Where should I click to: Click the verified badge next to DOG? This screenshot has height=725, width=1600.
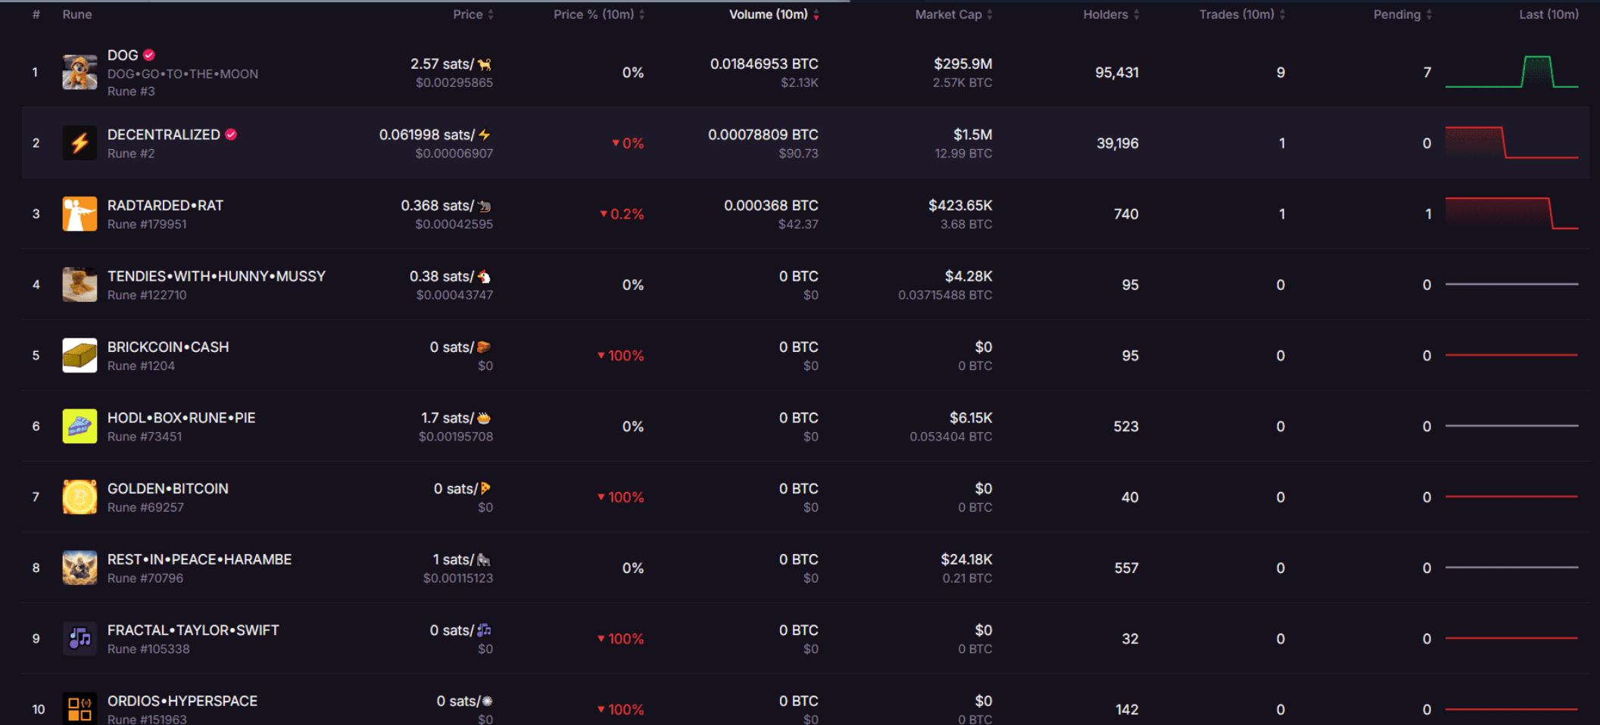tap(149, 55)
